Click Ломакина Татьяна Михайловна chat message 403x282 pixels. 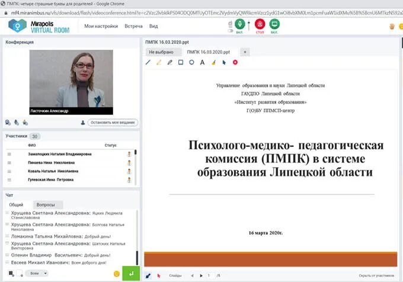point(61,236)
